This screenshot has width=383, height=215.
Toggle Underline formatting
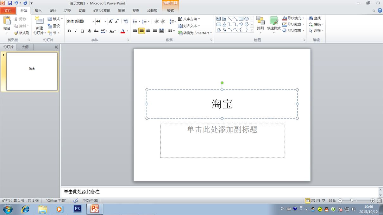82,31
